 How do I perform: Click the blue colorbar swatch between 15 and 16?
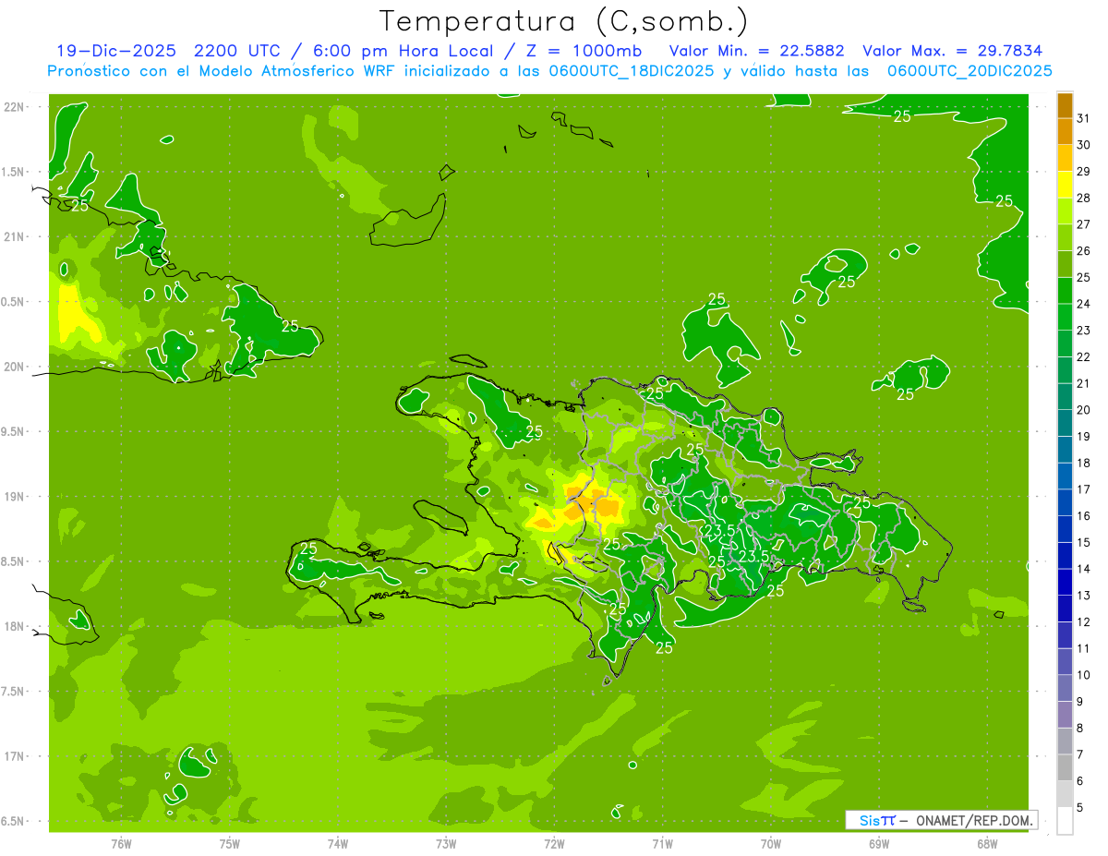(x=1065, y=528)
